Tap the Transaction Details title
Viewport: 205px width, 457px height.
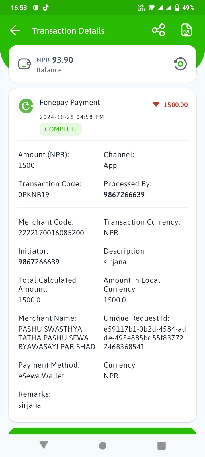[68, 31]
